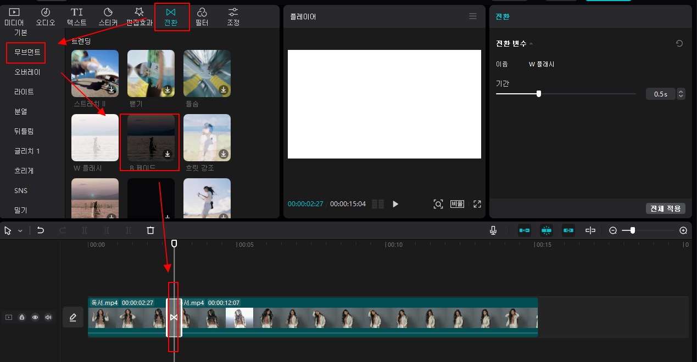Select the 오버레이 category

(27, 72)
